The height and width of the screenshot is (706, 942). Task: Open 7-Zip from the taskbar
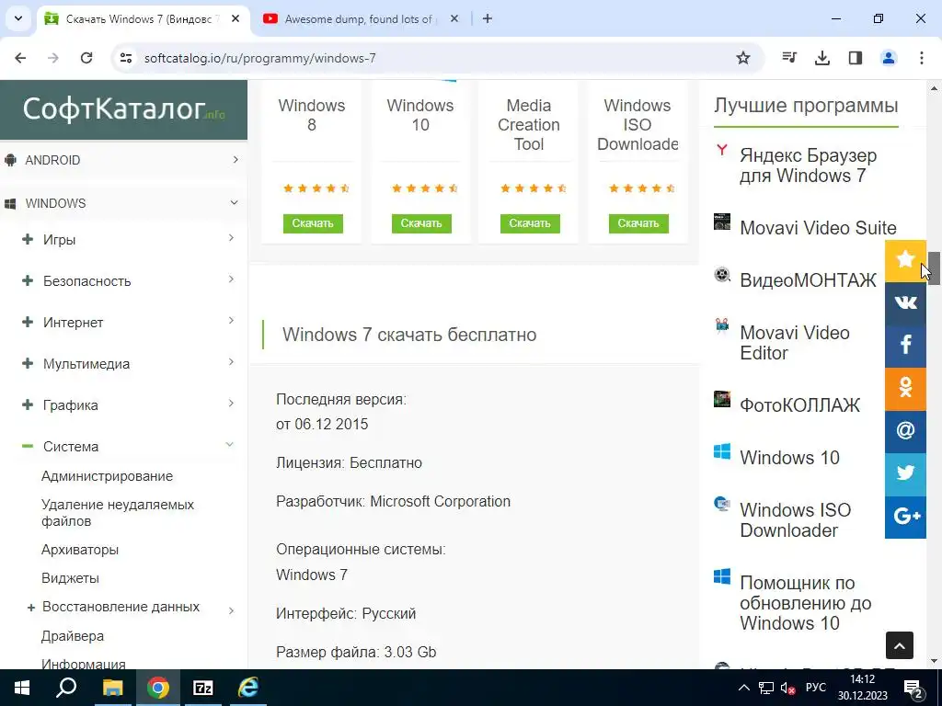(x=203, y=688)
